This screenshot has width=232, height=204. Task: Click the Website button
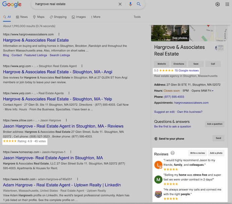pos(162,64)
